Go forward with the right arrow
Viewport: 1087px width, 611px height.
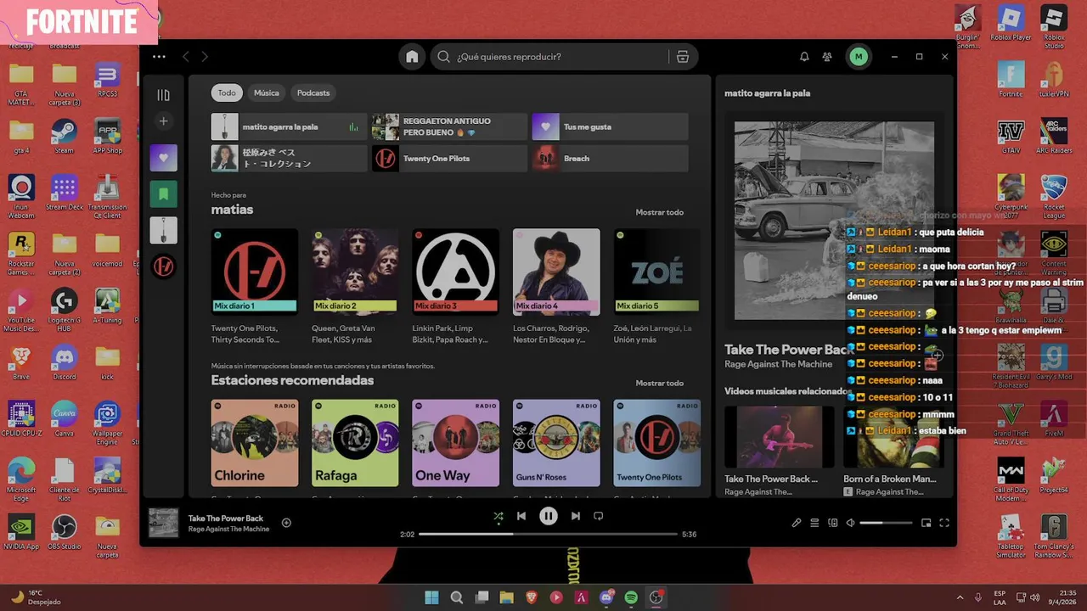[x=205, y=57]
